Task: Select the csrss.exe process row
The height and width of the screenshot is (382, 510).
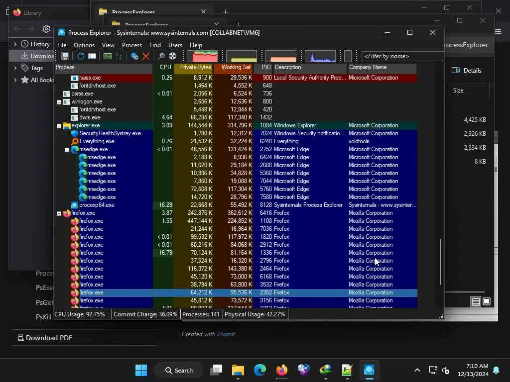Action: [x=236, y=94]
